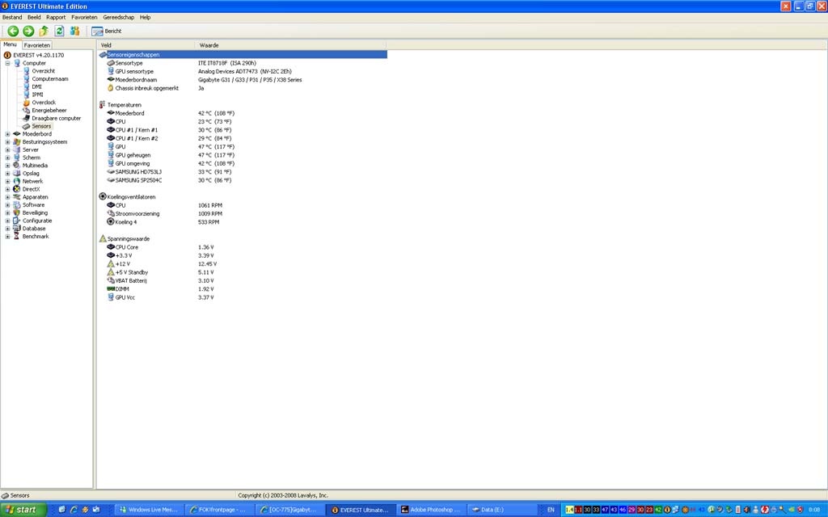Open the Windows Start button

[x=23, y=510]
